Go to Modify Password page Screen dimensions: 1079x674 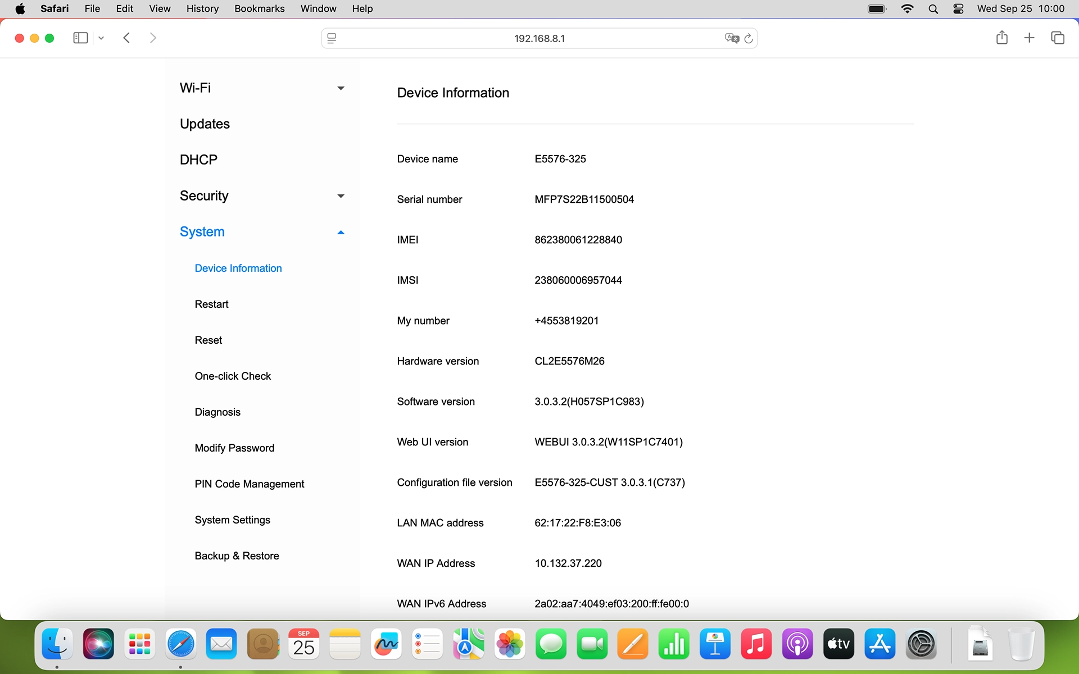(x=234, y=448)
